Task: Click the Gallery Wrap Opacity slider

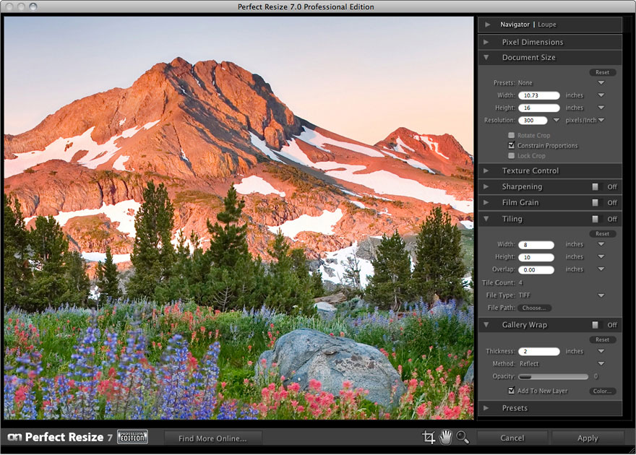Action: pyautogui.click(x=553, y=376)
